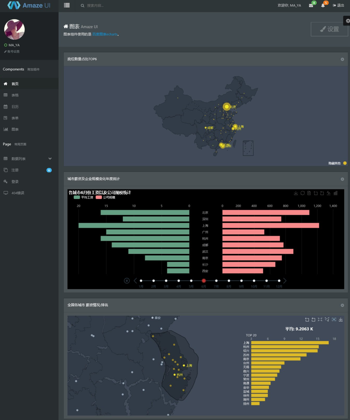Open the mail envelope notifications
This screenshot has height=420, width=350.
(x=311, y=5)
